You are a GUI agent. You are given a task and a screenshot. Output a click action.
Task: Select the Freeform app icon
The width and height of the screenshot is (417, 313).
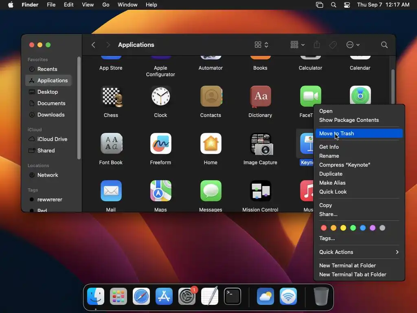(x=160, y=143)
